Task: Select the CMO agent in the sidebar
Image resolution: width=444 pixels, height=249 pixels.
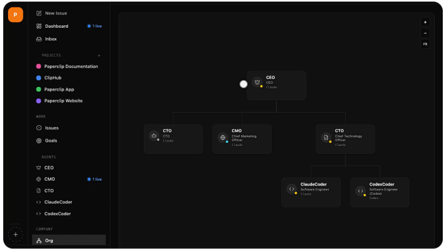Action: click(49, 179)
